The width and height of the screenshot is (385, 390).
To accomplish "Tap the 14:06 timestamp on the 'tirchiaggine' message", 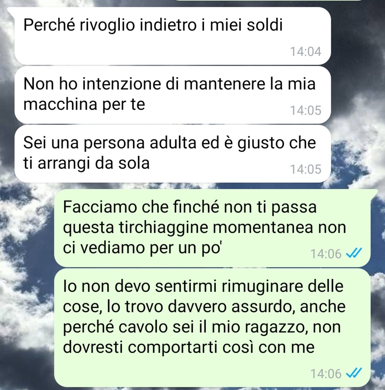I will (x=326, y=254).
